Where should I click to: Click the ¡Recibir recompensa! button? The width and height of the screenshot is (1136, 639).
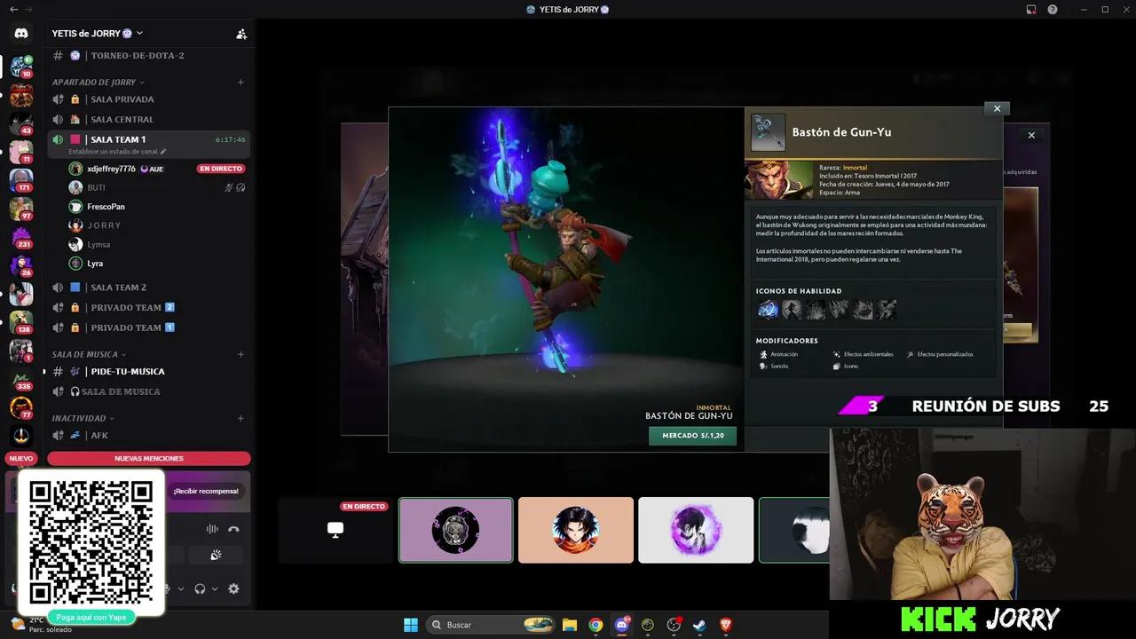(206, 491)
